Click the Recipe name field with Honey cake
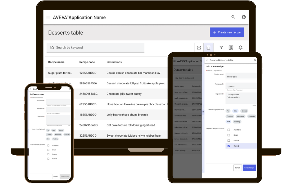The image size is (292, 184). tap(241, 76)
